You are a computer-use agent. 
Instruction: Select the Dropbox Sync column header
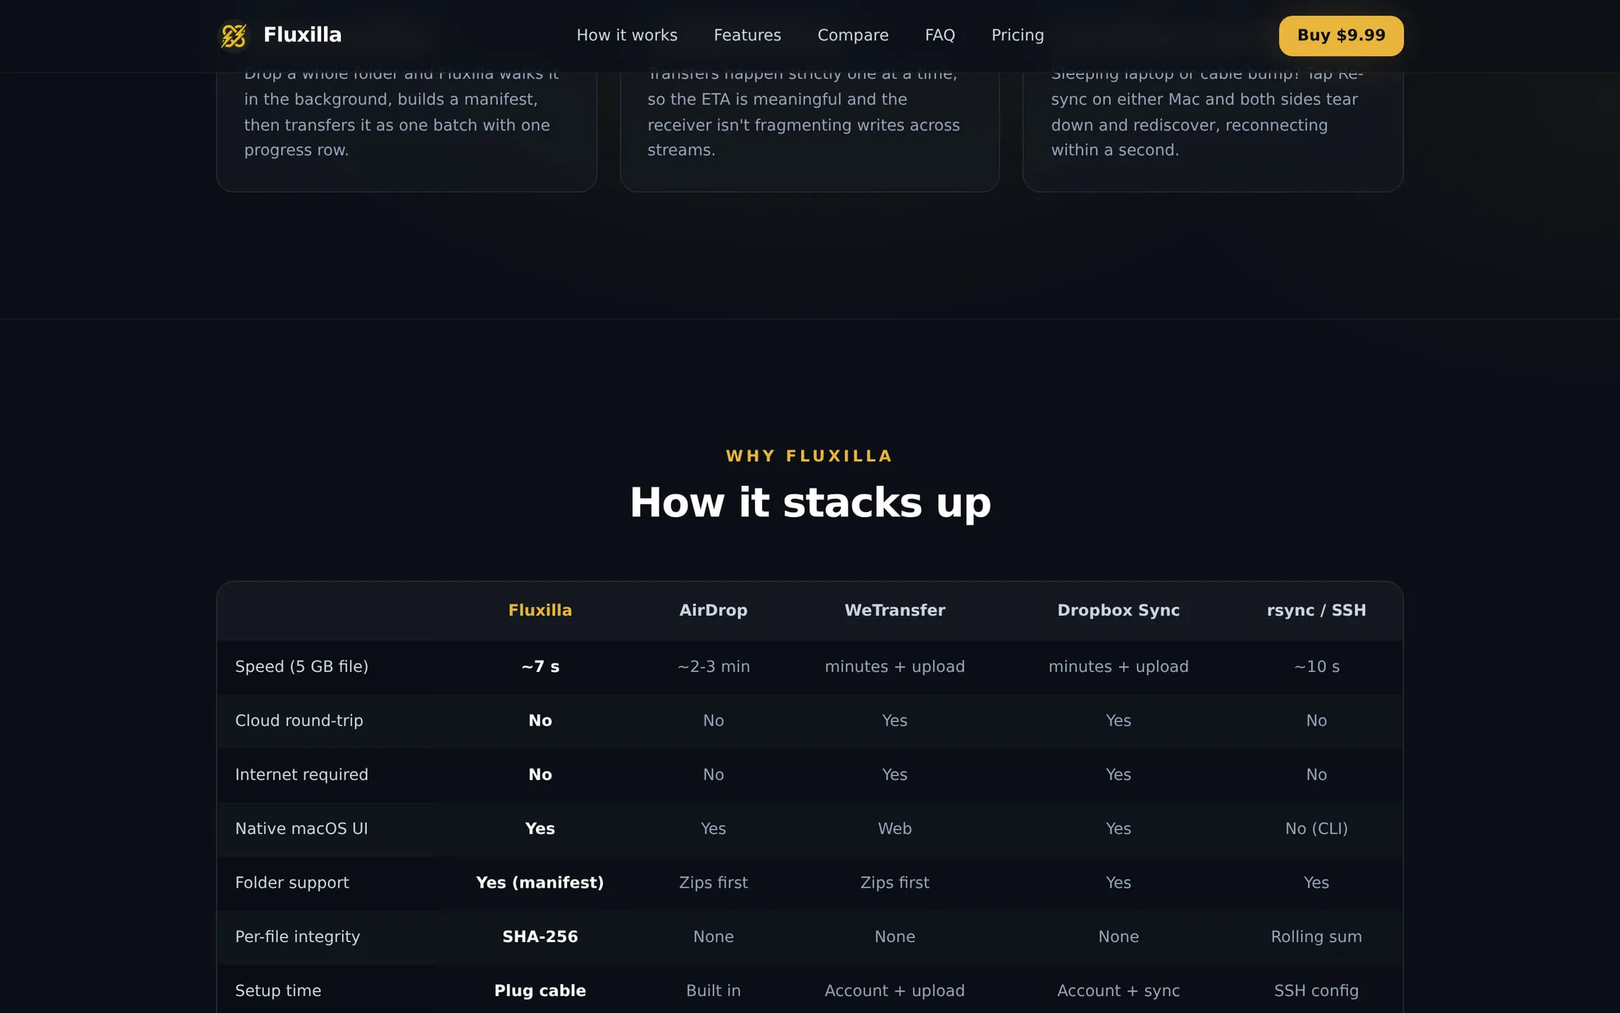tap(1119, 610)
